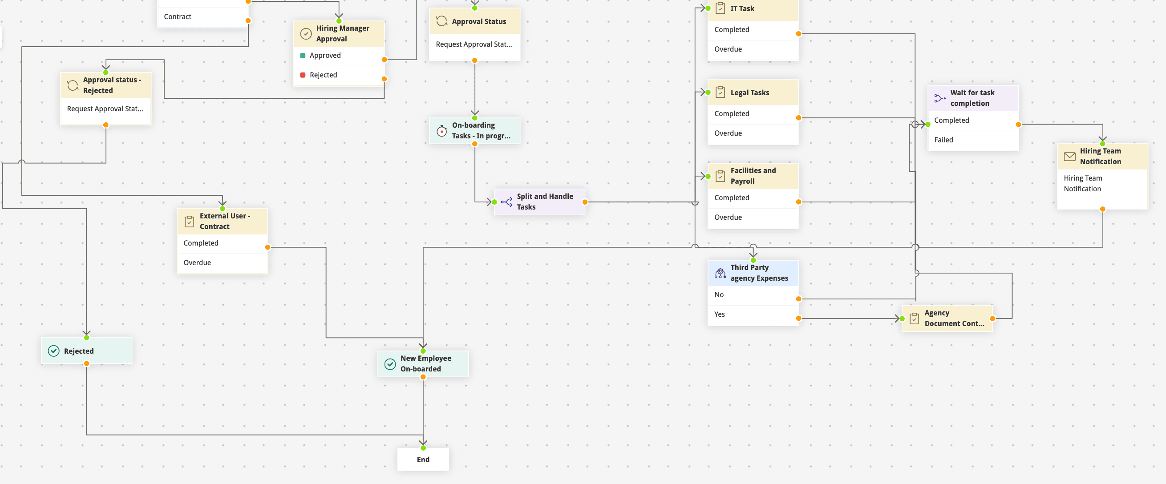
Task: Click the Agency Document Cont... clipboard icon
Action: (914, 319)
